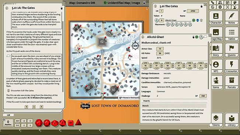Click the blue skull icon on Alkotó Ghast row

point(198,20)
